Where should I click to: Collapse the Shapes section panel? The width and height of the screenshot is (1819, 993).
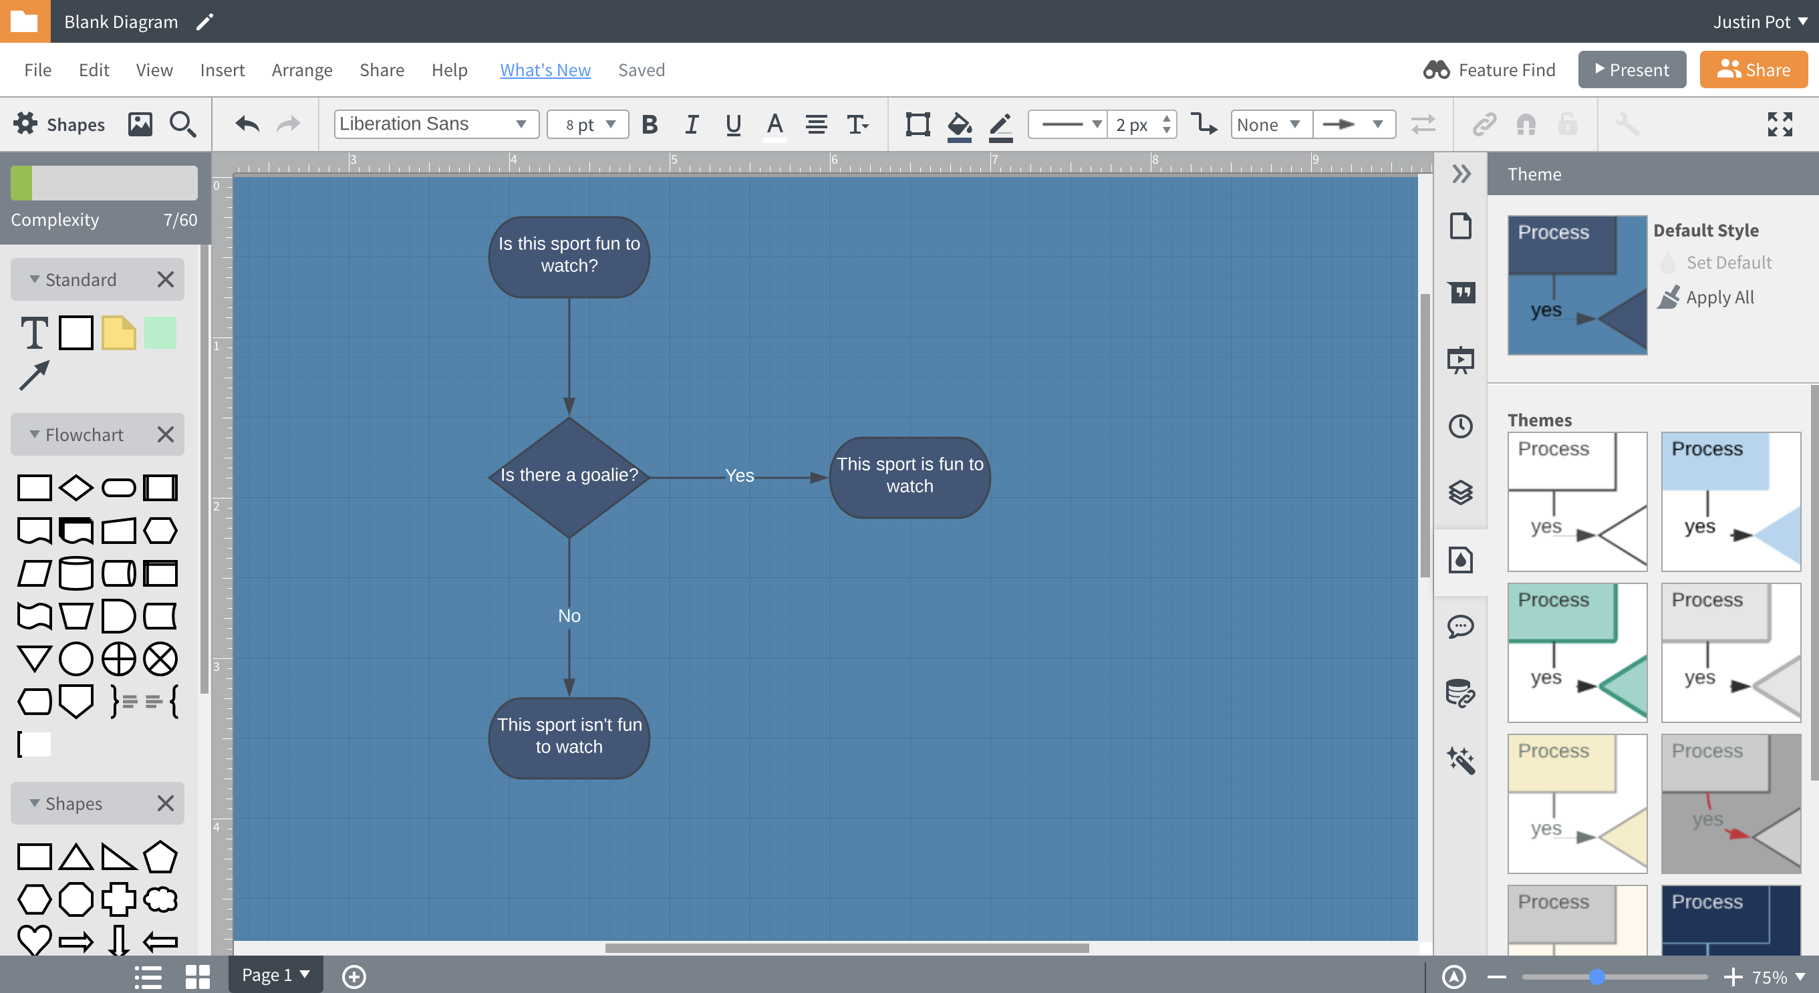point(34,803)
